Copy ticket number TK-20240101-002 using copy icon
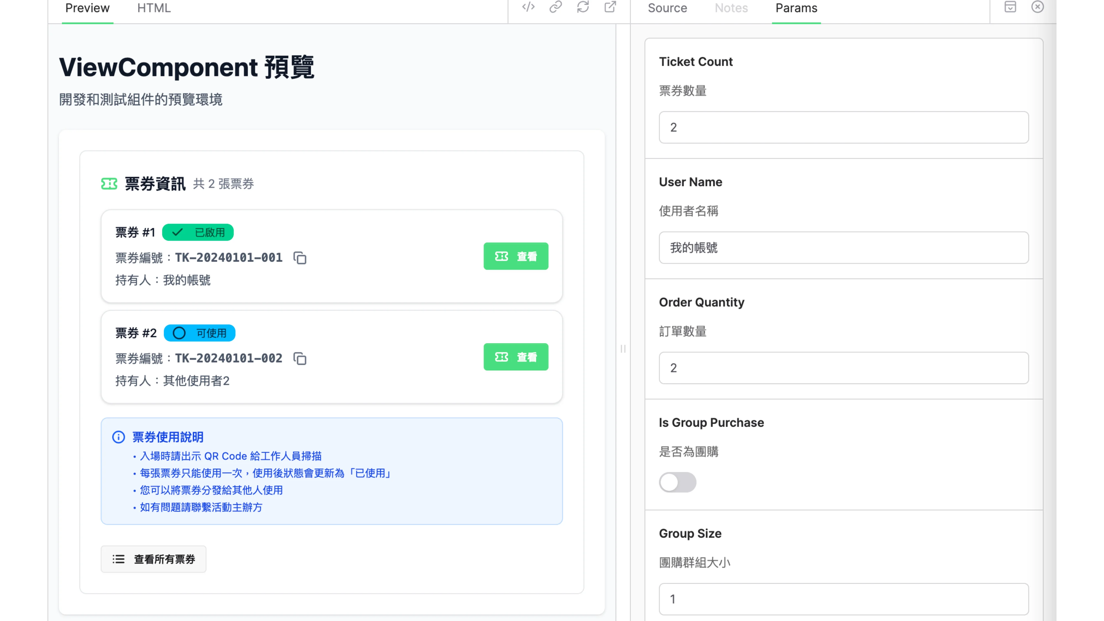1104x621 pixels. click(300, 359)
